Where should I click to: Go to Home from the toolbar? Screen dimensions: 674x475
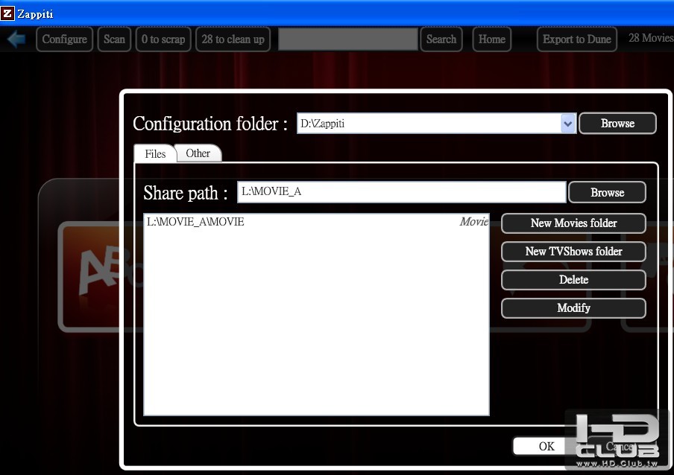click(x=492, y=39)
